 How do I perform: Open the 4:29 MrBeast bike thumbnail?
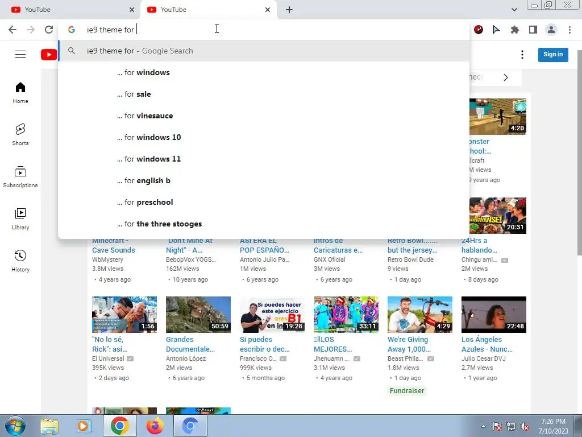click(x=420, y=314)
